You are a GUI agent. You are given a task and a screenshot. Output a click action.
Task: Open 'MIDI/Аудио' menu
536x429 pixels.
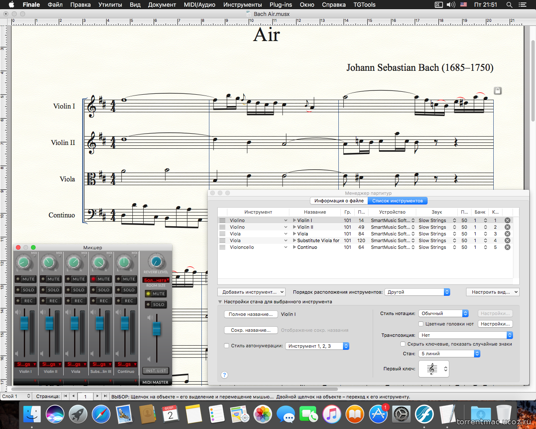200,5
